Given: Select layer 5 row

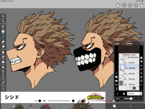Looking at the screenshot, I should 129,61.
